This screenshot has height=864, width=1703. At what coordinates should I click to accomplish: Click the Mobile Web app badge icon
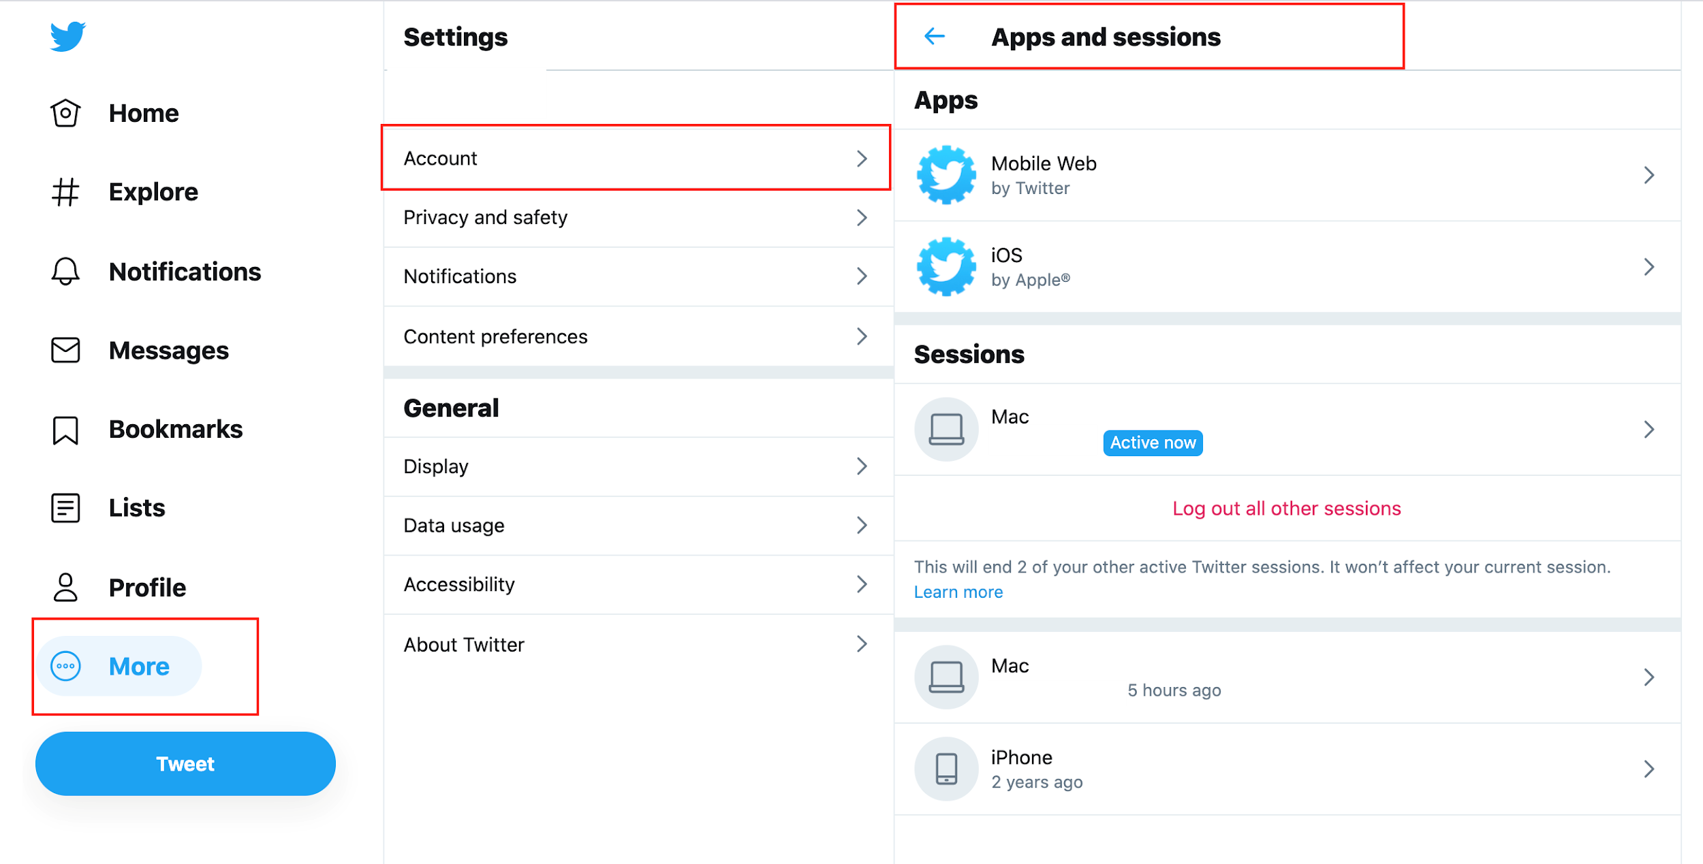click(x=946, y=175)
